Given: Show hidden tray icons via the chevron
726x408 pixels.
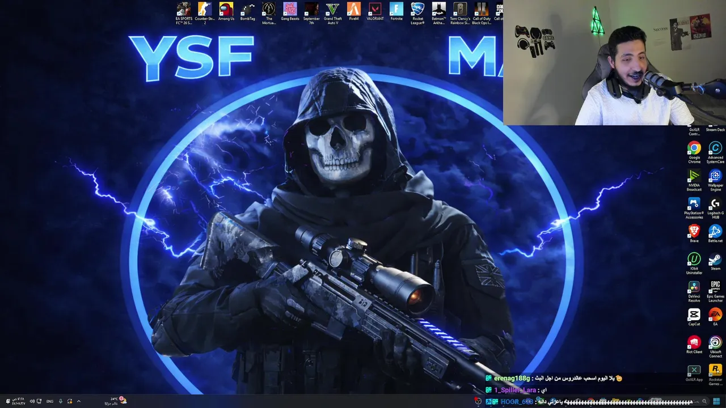Looking at the screenshot, I should click(78, 401).
